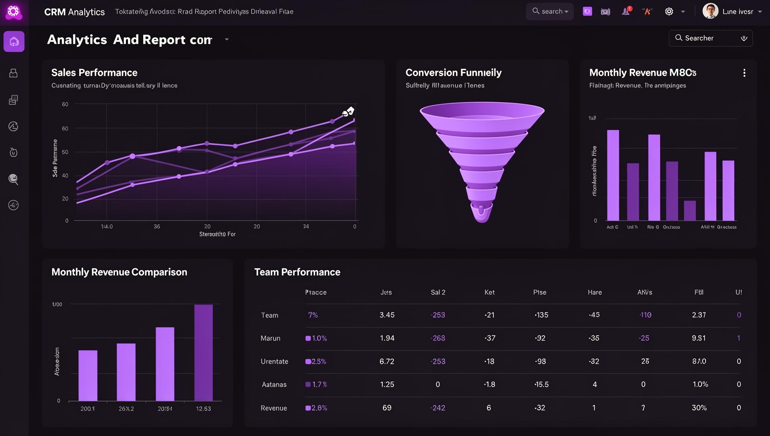Click the Sal 2 column header
The width and height of the screenshot is (770, 436).
[438, 292]
